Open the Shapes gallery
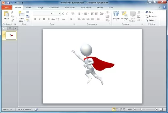The height and width of the screenshot is (113, 168). point(116,15)
